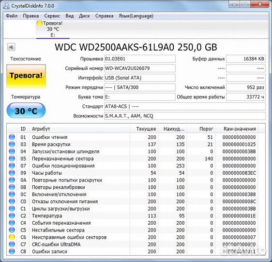Click the Число включений value 952 раз

[246, 87]
